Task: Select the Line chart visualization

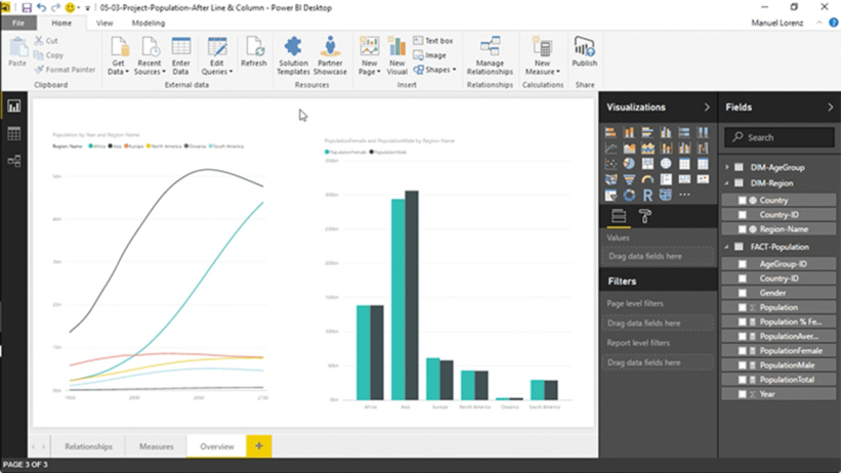Action: point(611,148)
